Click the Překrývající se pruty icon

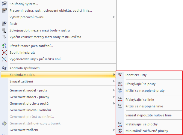coord(120,84)
